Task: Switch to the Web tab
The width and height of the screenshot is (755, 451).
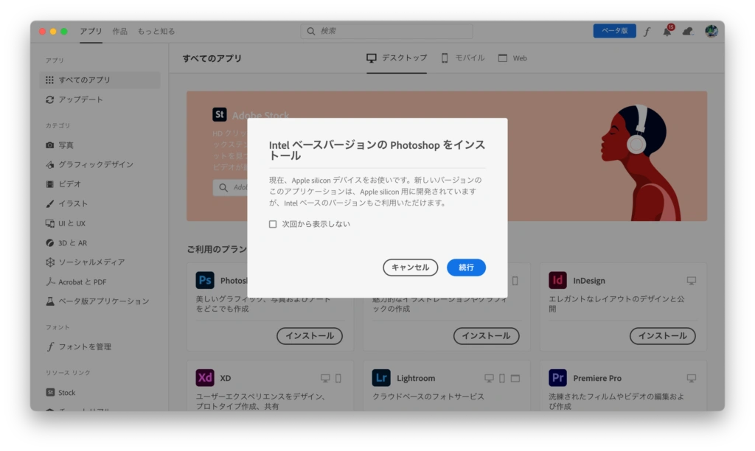Action: coord(513,58)
